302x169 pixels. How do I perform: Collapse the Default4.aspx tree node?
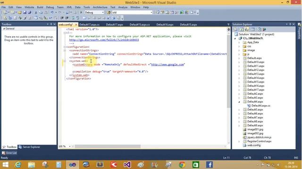pyautogui.click(x=239, y=102)
